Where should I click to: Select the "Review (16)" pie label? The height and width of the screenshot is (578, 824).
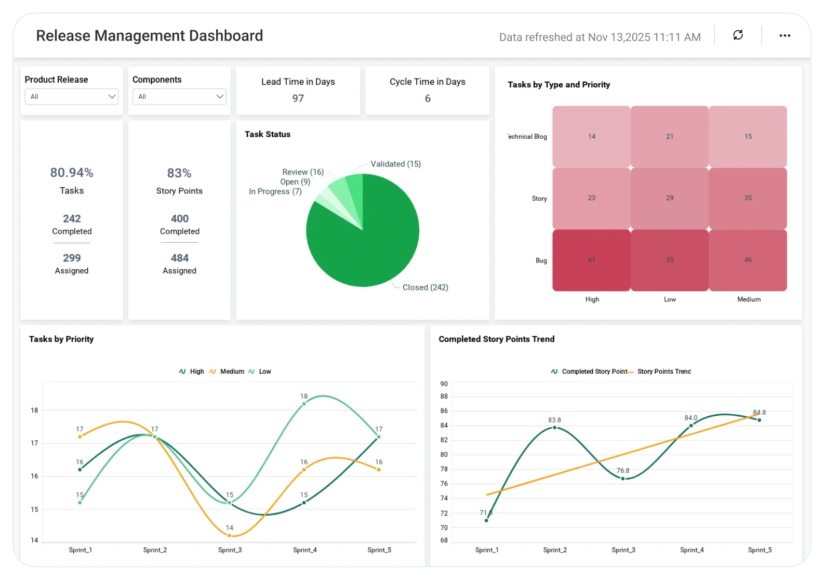point(303,172)
